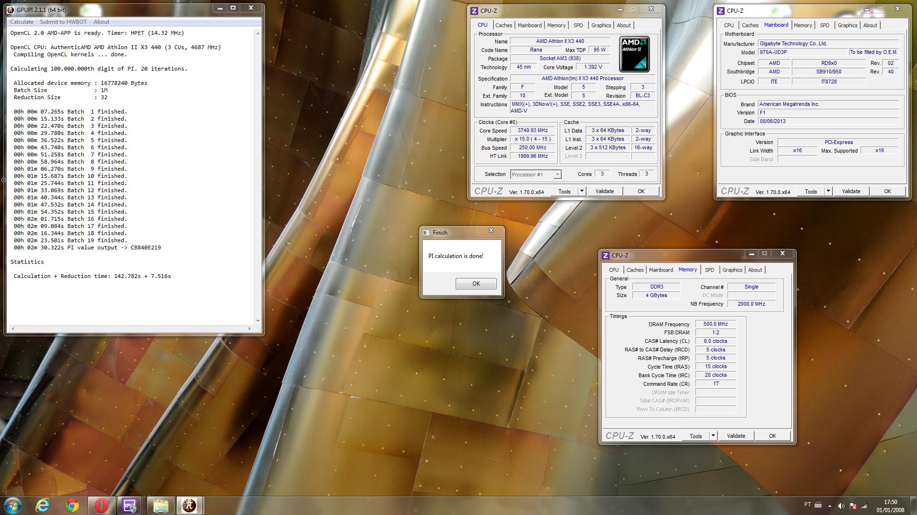Click GPUPI vertical scrollbar down arrow
917x515 pixels.
pos(258,321)
